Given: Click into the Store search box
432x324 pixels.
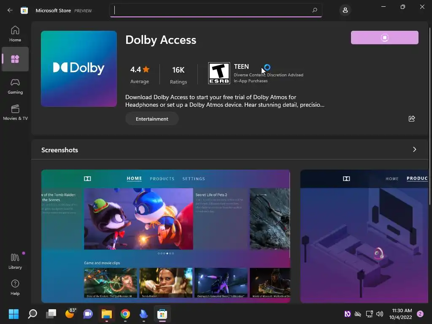Looking at the screenshot, I should tap(216, 10).
